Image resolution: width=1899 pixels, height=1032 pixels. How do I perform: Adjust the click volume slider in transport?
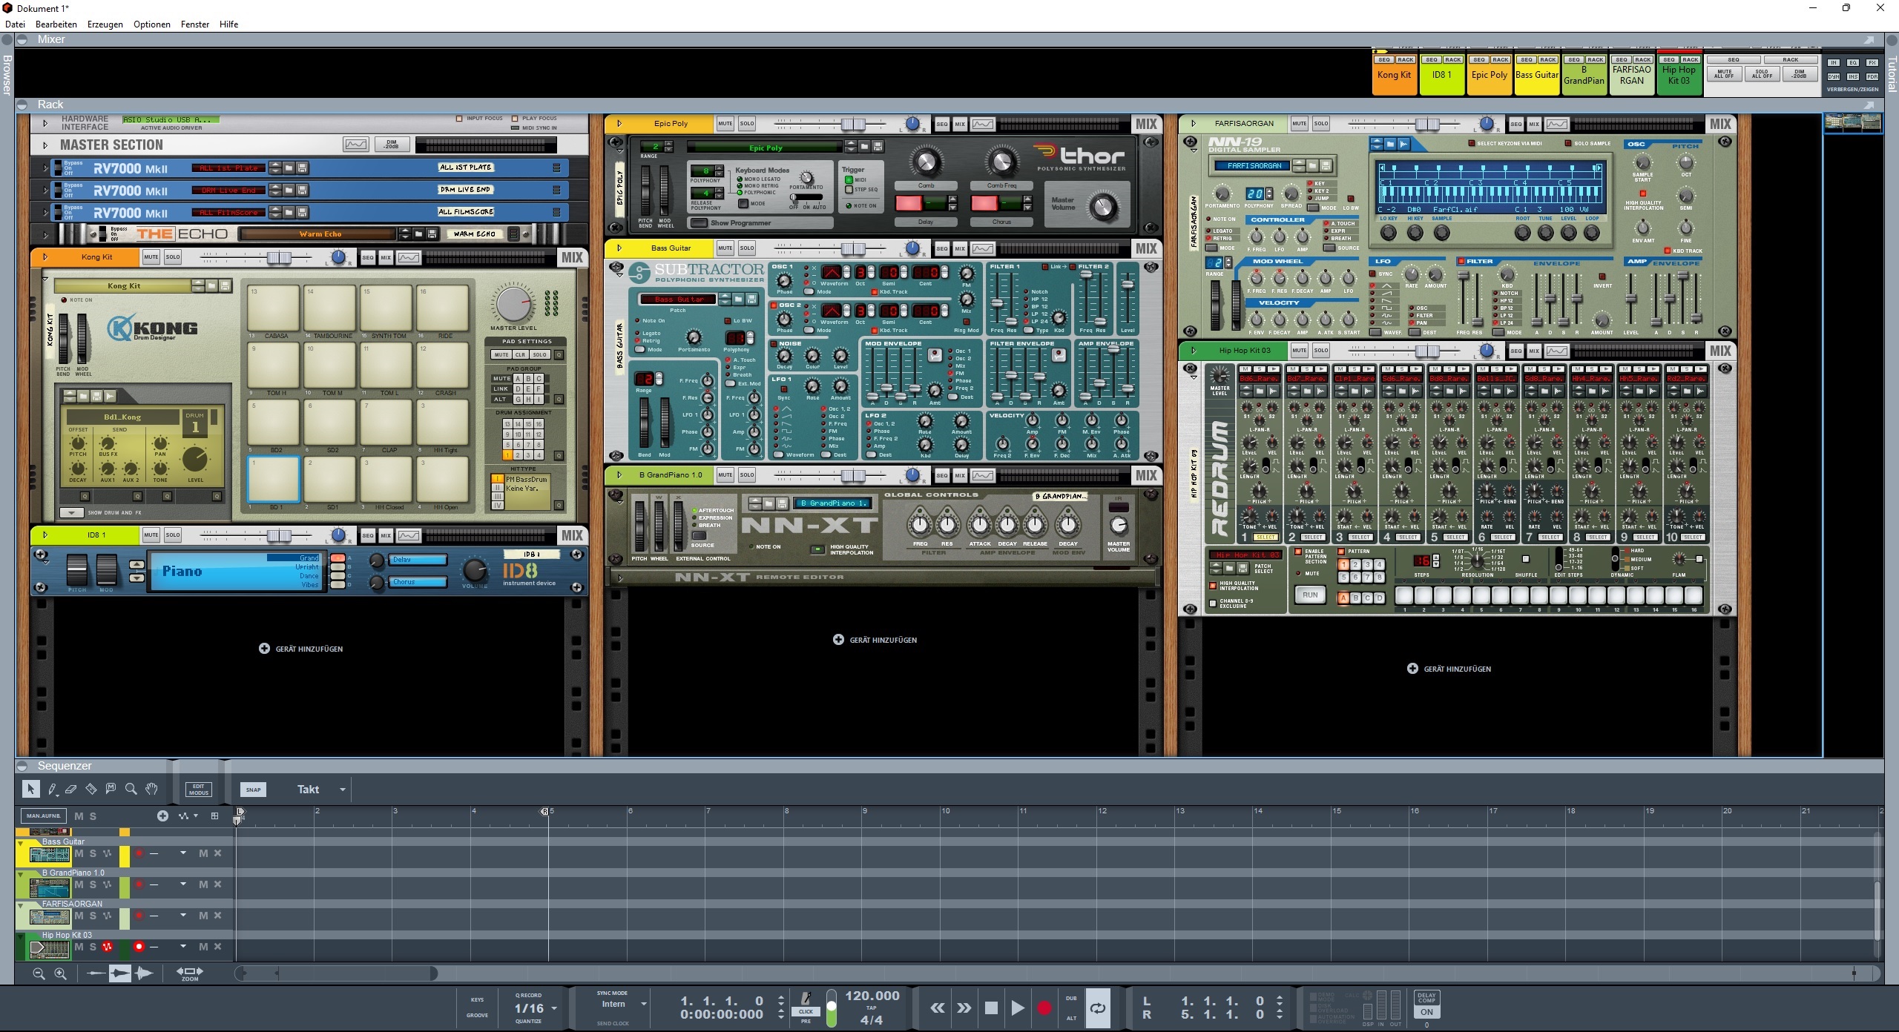point(832,1008)
